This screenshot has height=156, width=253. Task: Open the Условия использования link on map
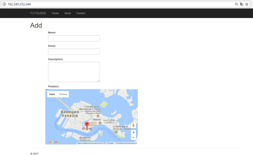(126, 143)
